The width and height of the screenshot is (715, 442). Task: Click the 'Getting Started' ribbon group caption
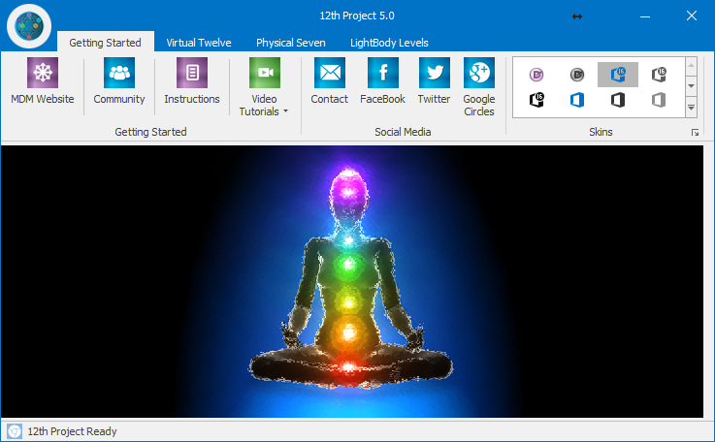[x=150, y=132]
